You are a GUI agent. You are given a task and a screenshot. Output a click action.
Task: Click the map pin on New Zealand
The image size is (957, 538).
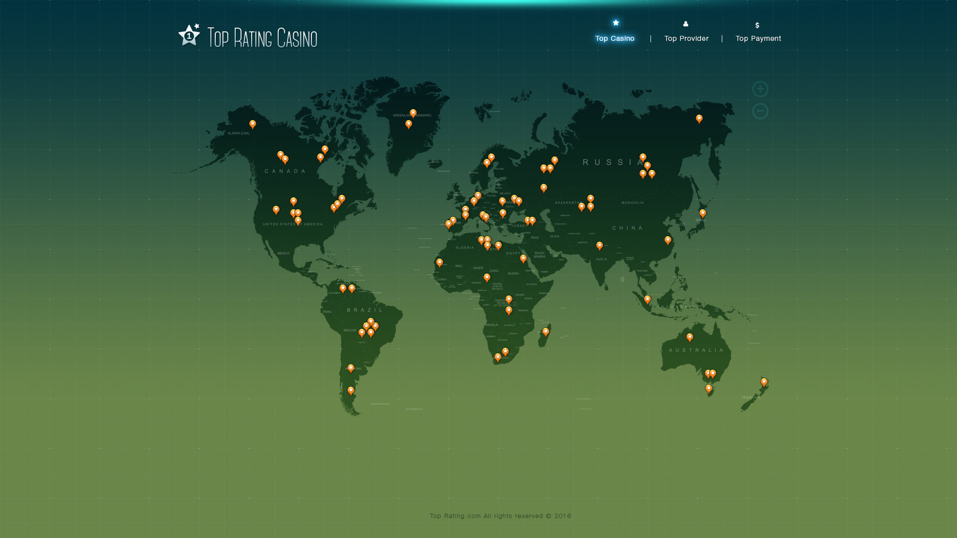(x=764, y=382)
